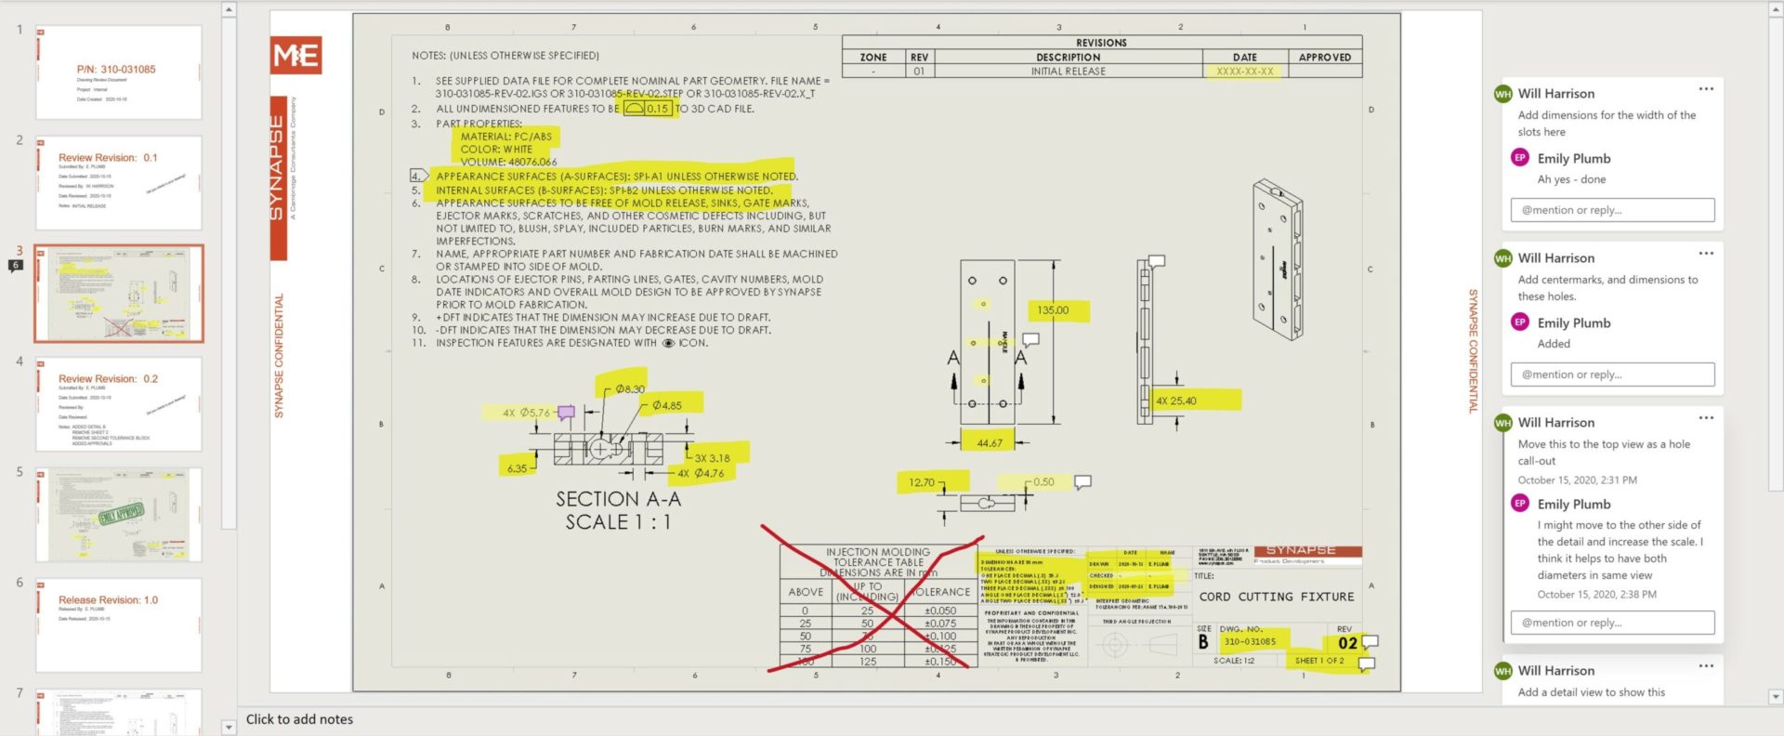Click the Ø4.85 diameter callout
This screenshot has height=736, width=1784.
click(666, 405)
